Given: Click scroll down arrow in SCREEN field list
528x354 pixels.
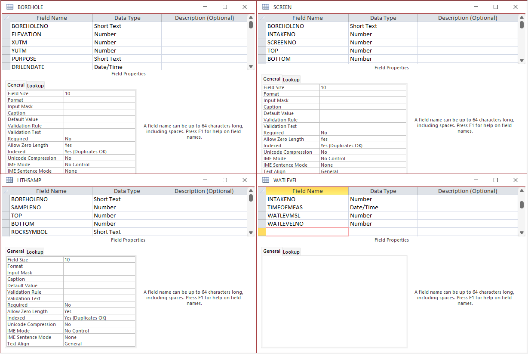Looking at the screenshot, I should tap(522, 61).
